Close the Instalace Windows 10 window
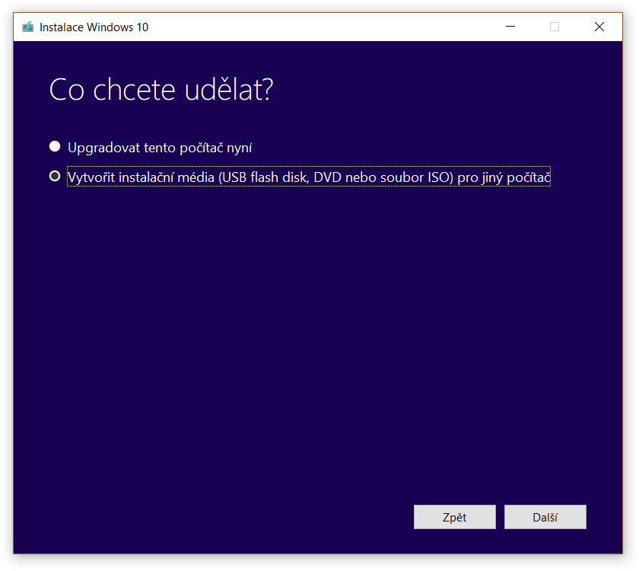The height and width of the screenshot is (571, 639). [x=599, y=27]
